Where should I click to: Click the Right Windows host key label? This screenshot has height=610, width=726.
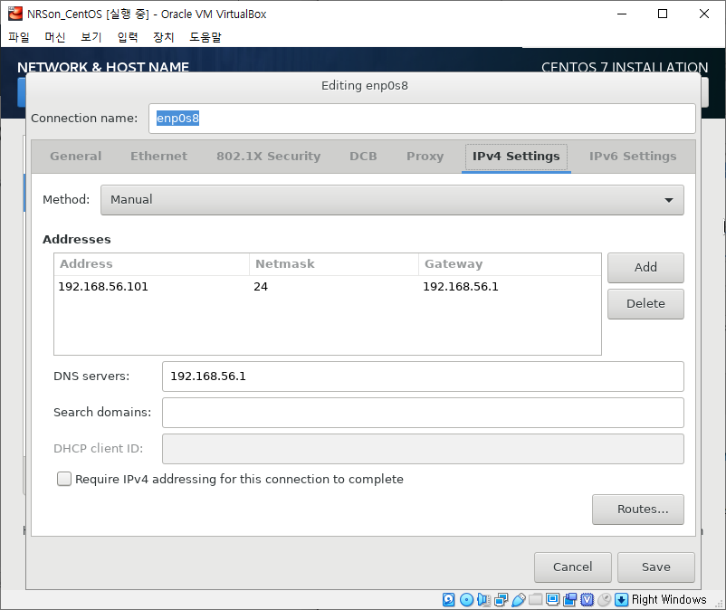tap(669, 599)
